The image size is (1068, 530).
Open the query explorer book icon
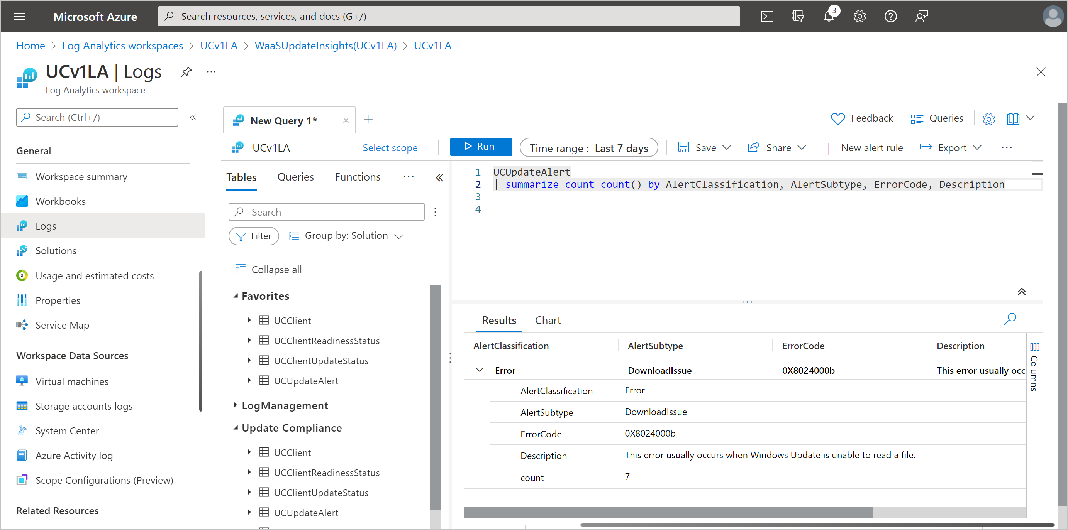pos(1013,119)
